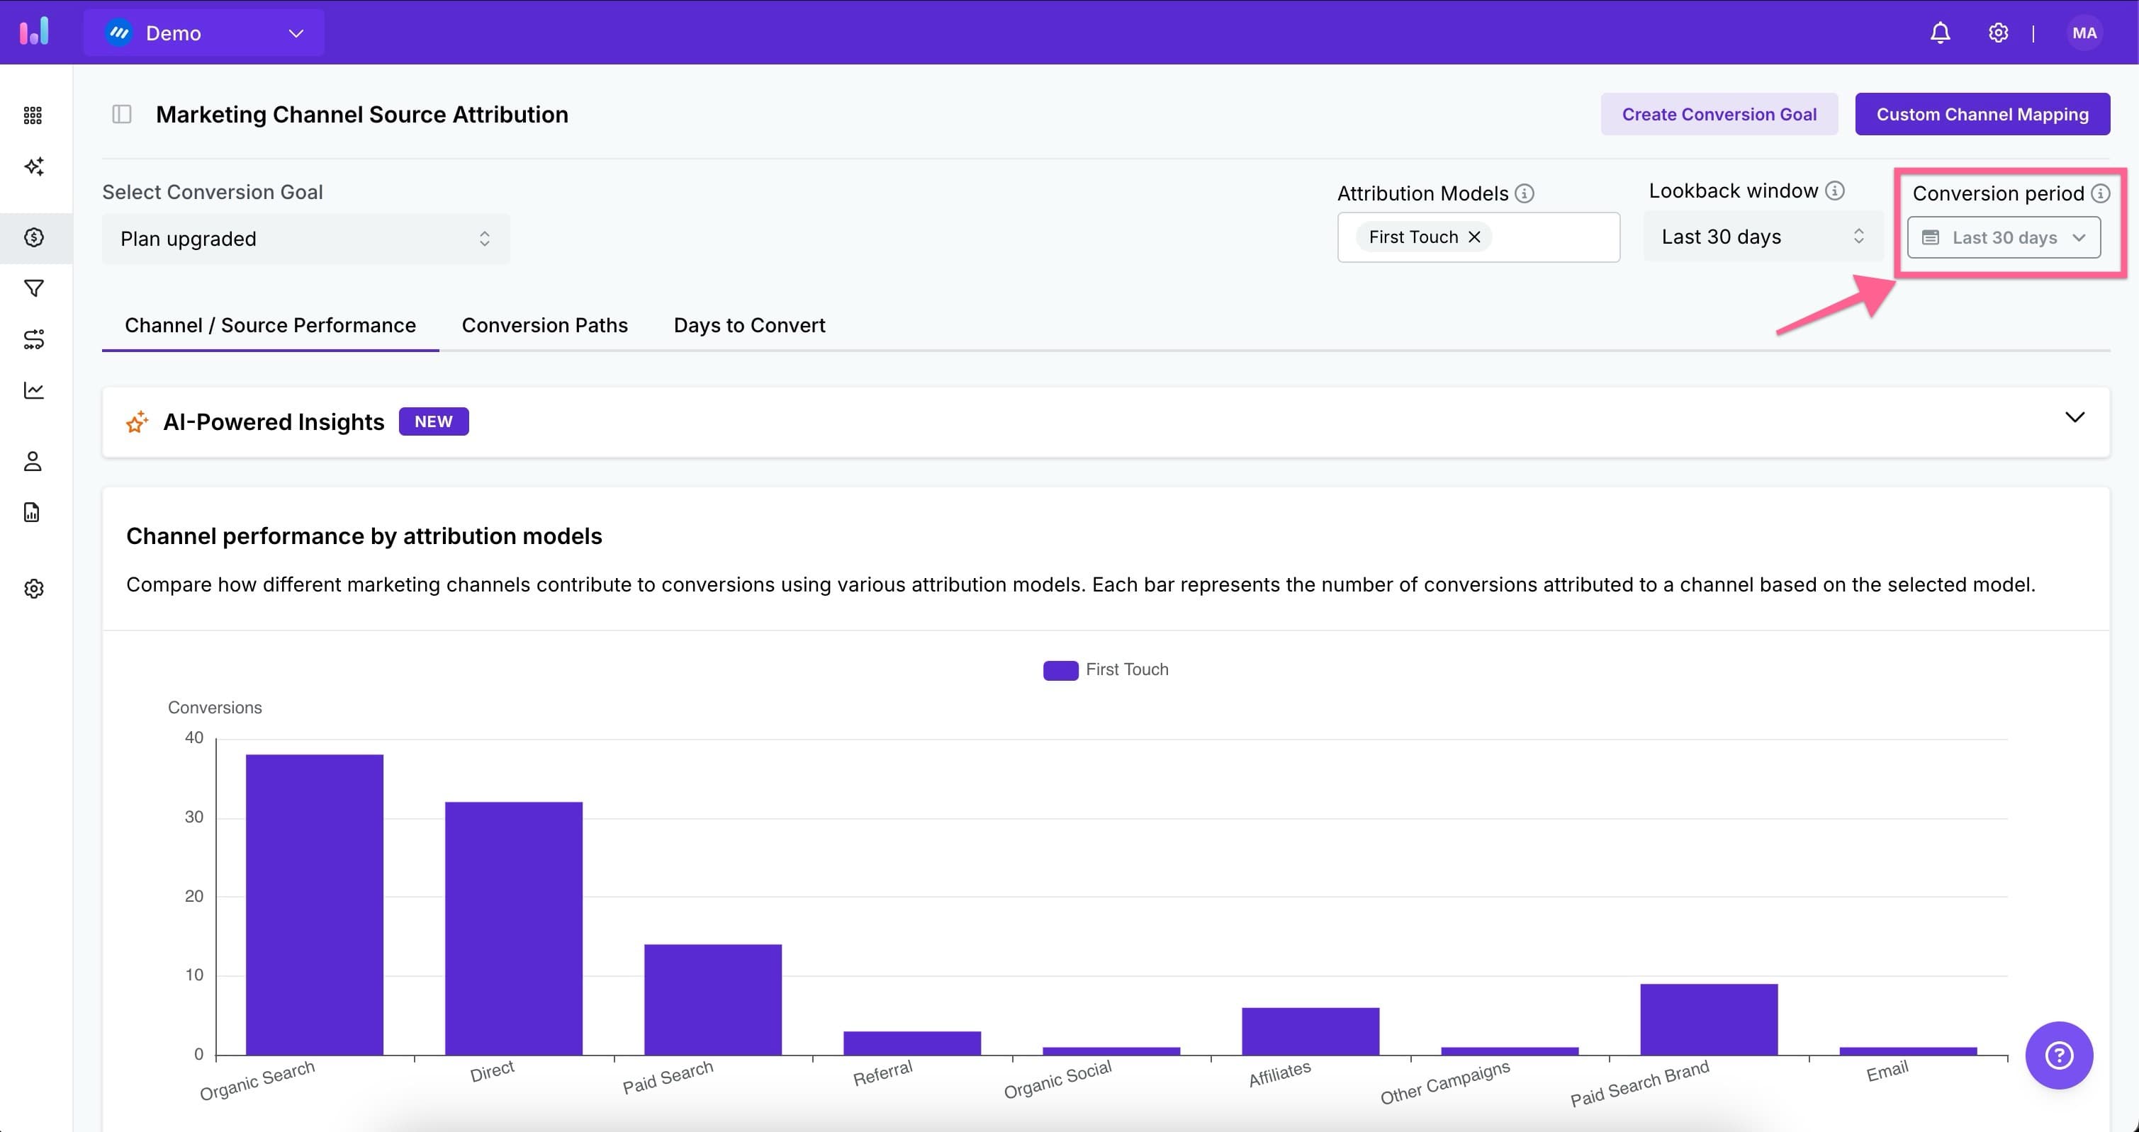Click the Custom Channel Mapping button
This screenshot has width=2139, height=1132.
1982,114
